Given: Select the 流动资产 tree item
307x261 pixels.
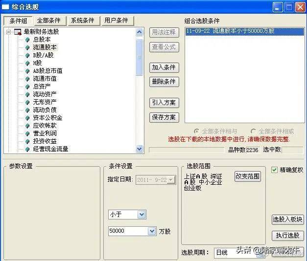Looking at the screenshot, I should pos(45,94).
